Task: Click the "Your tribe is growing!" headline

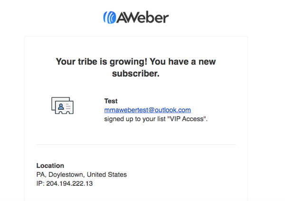Action: click(102, 62)
